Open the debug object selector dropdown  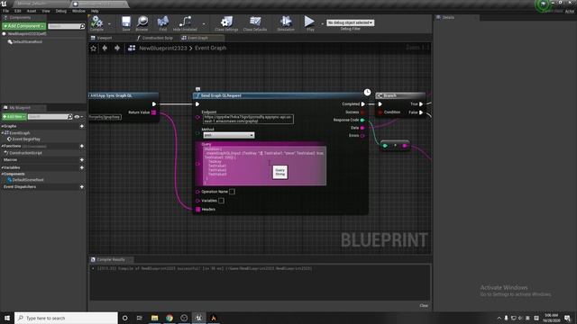point(350,22)
